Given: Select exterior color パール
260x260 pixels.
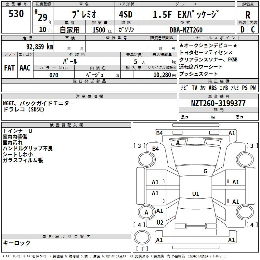Looking at the screenshot, I should tap(70, 61).
